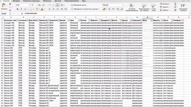Open the Рецензирование ribbon tab
191x107 pixels.
pos(72,1)
